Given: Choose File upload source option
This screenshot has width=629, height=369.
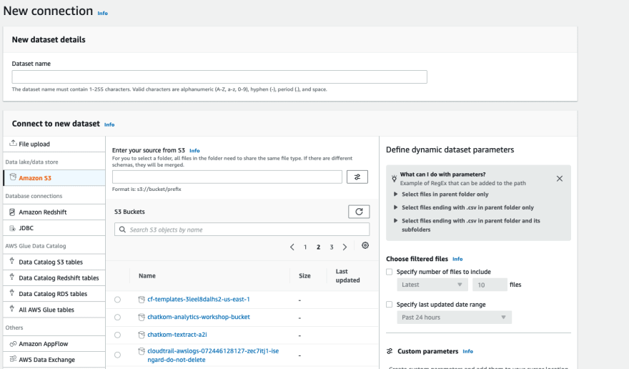Looking at the screenshot, I should 54,144.
